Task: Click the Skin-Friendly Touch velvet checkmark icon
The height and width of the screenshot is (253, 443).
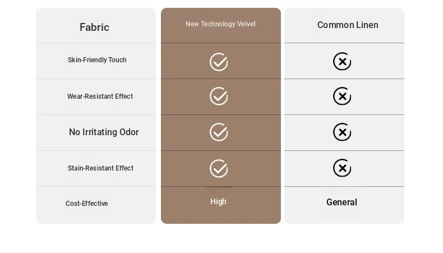Action: 219,62
